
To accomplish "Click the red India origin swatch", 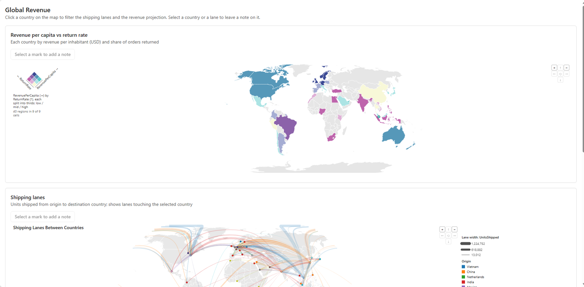I will click(463, 282).
